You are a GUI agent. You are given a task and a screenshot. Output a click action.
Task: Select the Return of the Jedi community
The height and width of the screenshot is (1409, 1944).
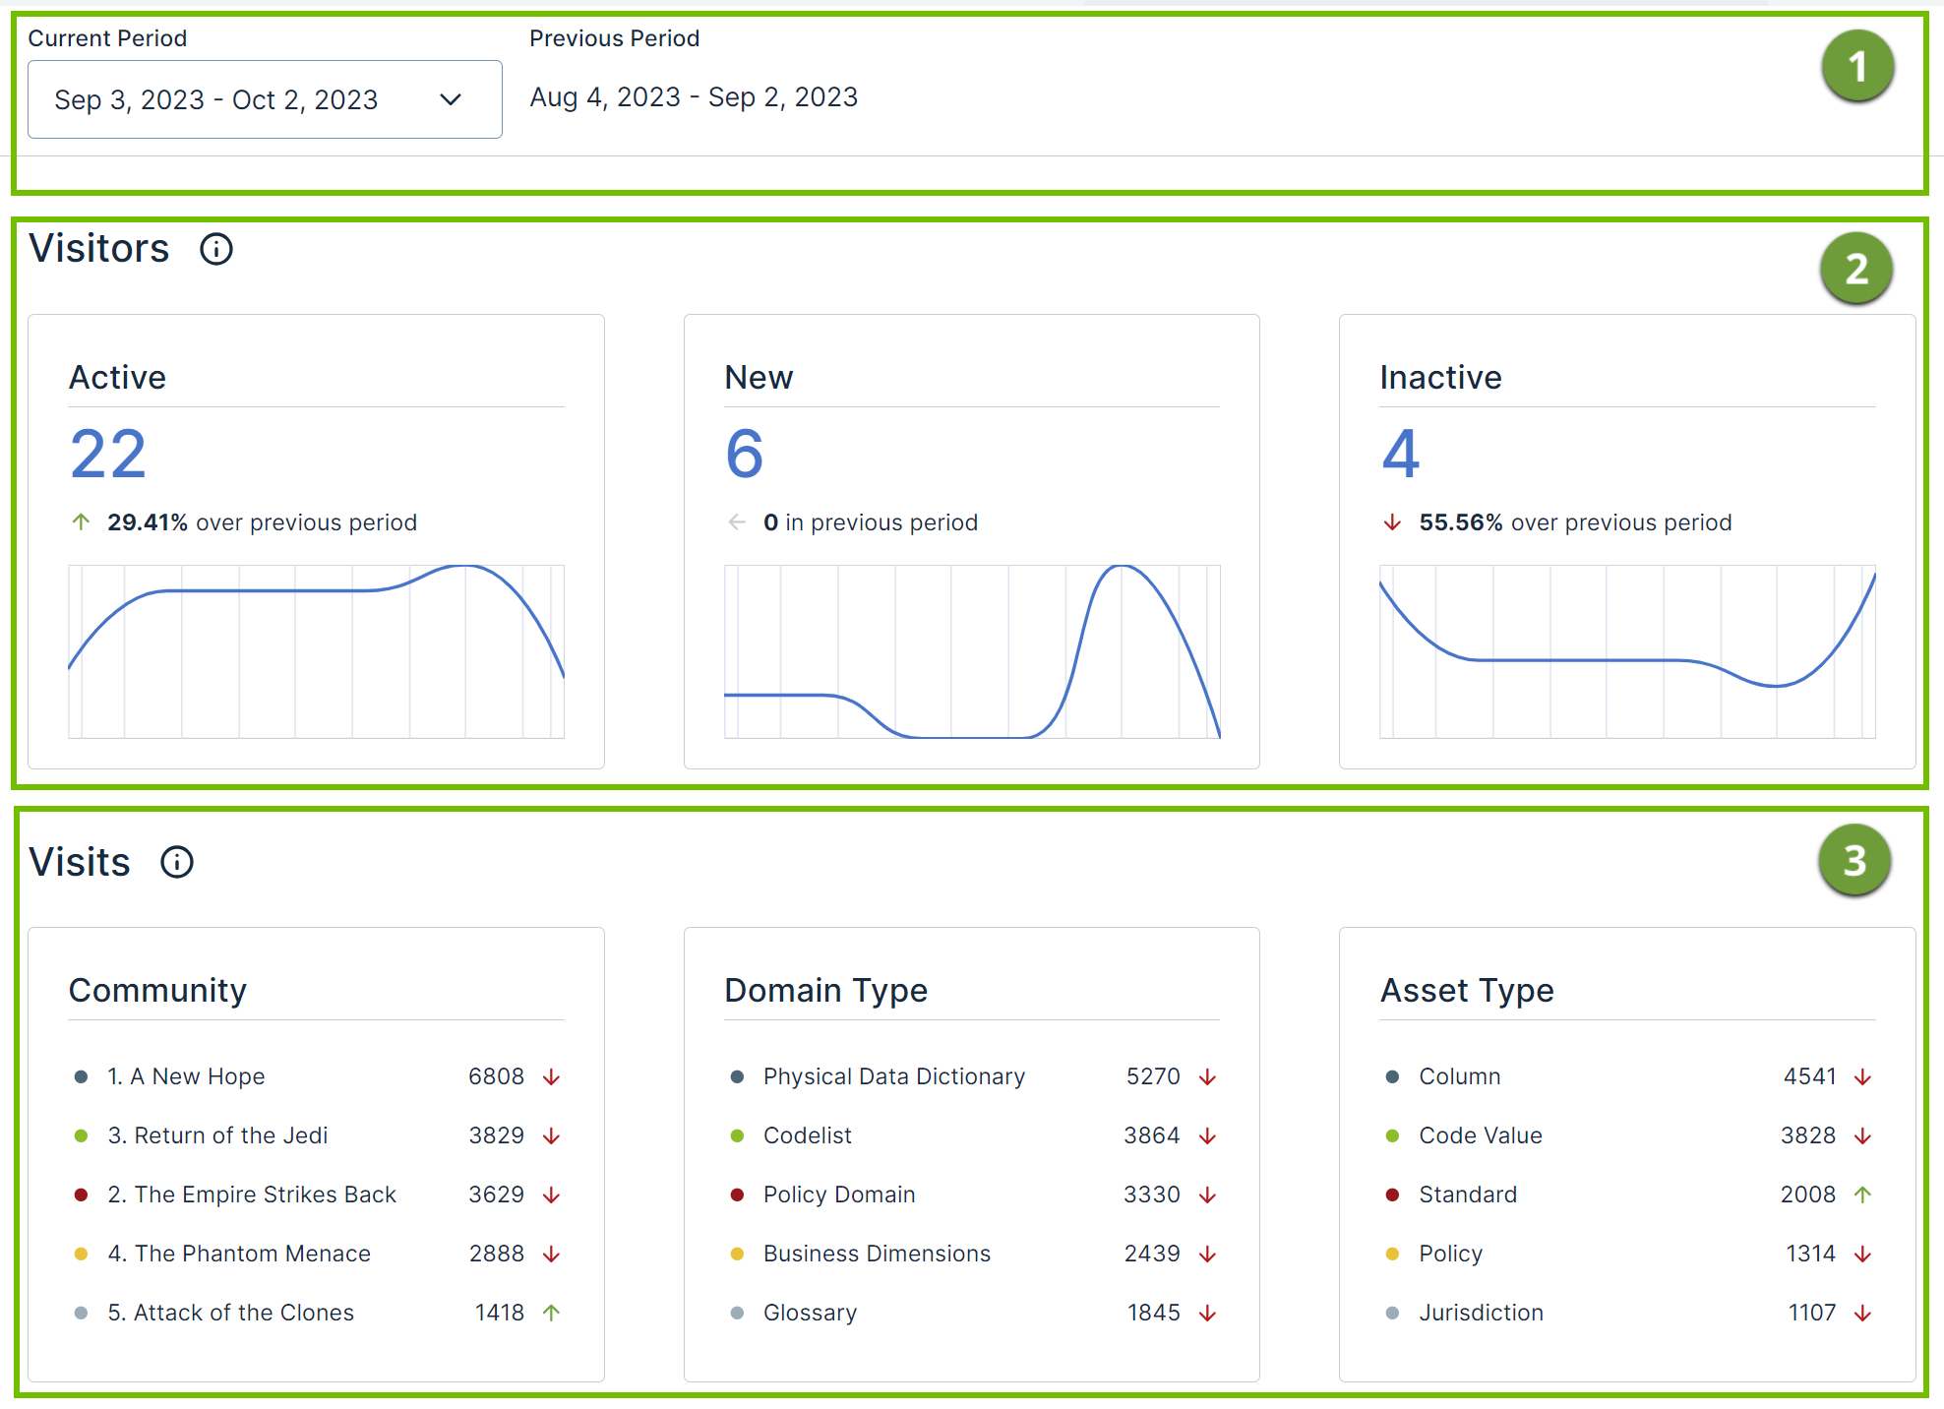(x=218, y=1135)
